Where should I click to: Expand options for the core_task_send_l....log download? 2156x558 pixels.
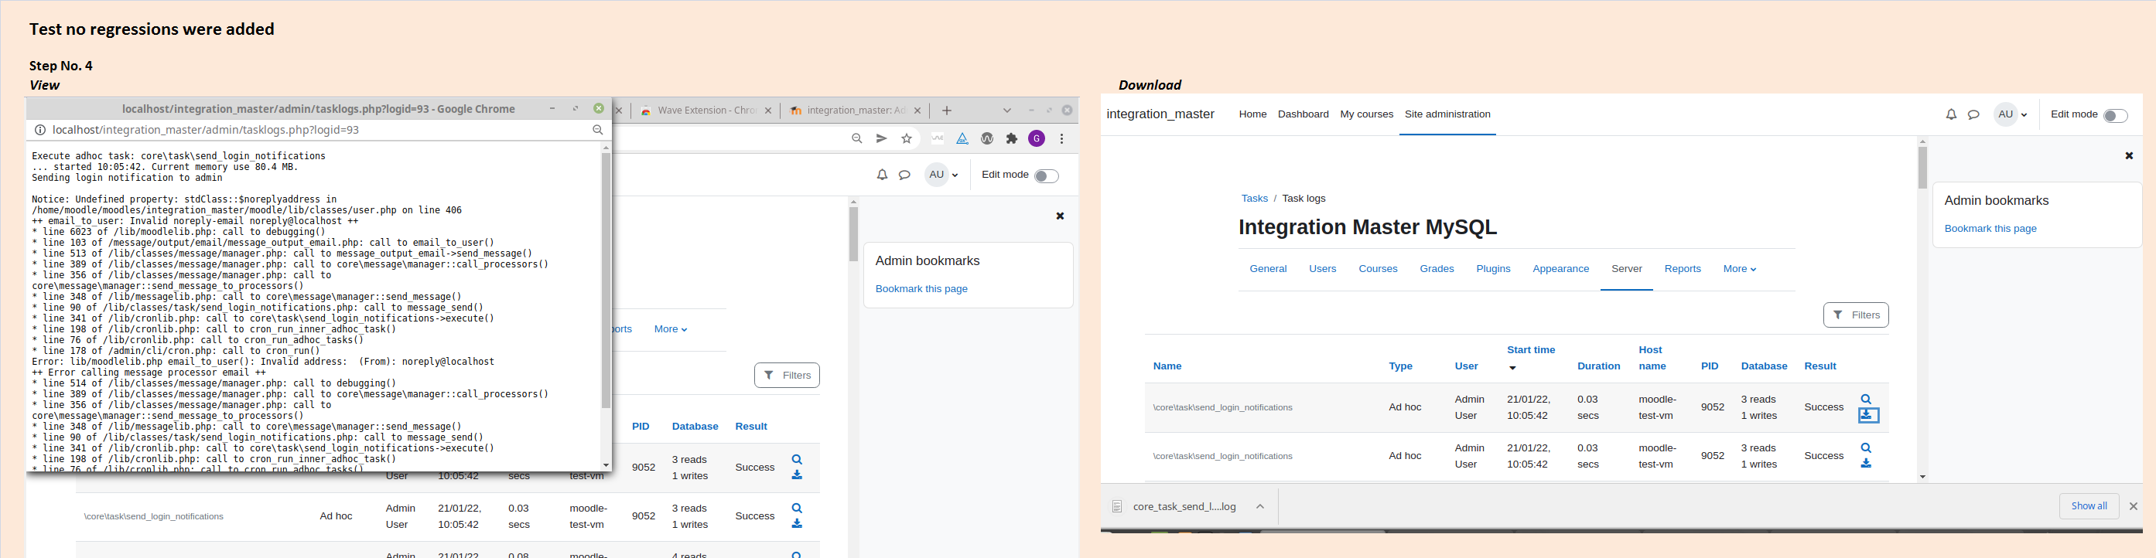pyautogui.click(x=1259, y=506)
